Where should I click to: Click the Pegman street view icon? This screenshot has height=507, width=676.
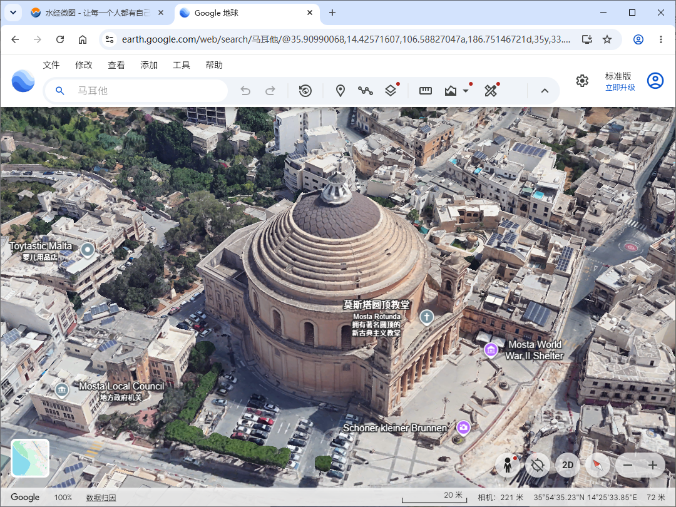click(x=508, y=465)
